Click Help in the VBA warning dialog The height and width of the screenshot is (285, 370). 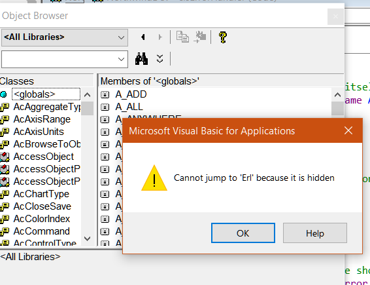point(315,233)
